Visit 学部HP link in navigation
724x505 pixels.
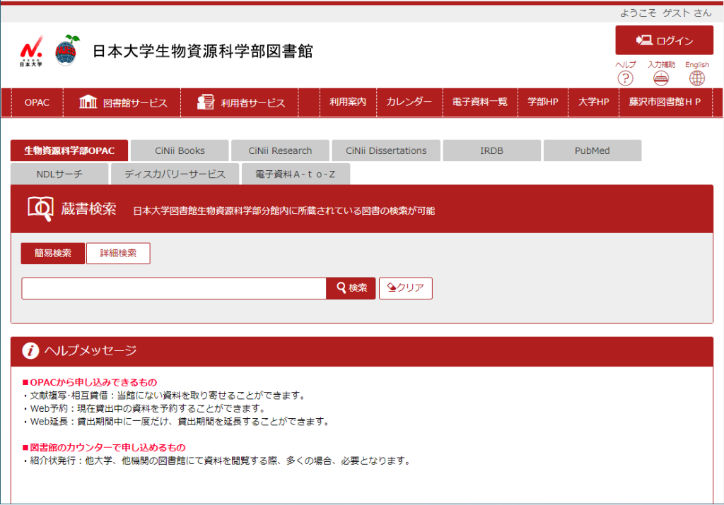(542, 102)
